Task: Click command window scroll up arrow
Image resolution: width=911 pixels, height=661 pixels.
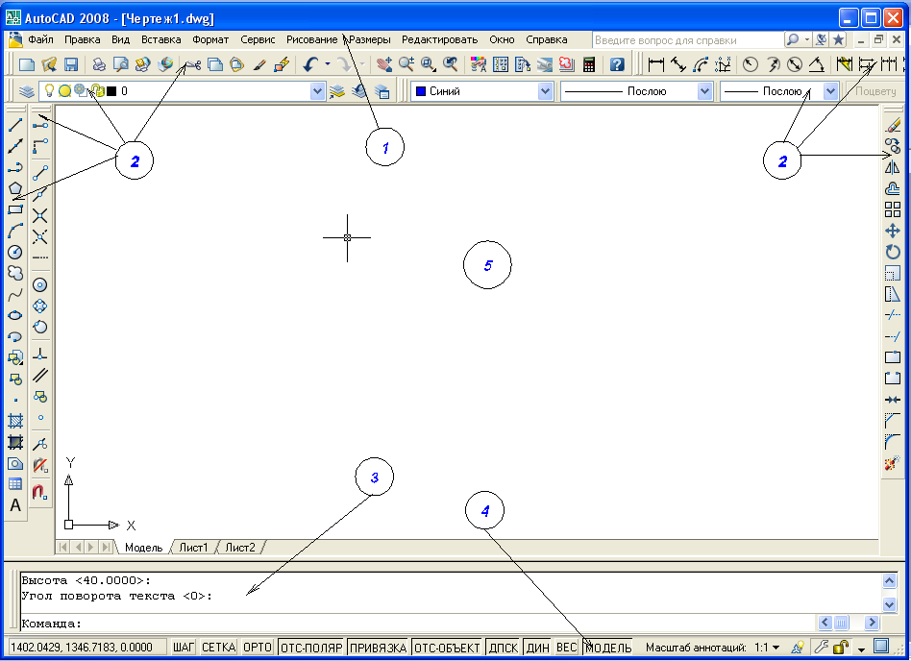Action: [889, 581]
